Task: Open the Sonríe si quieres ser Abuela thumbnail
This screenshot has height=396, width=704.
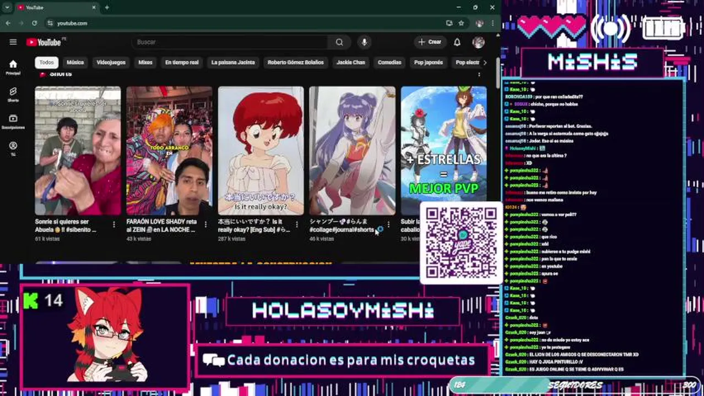Action: (x=78, y=151)
